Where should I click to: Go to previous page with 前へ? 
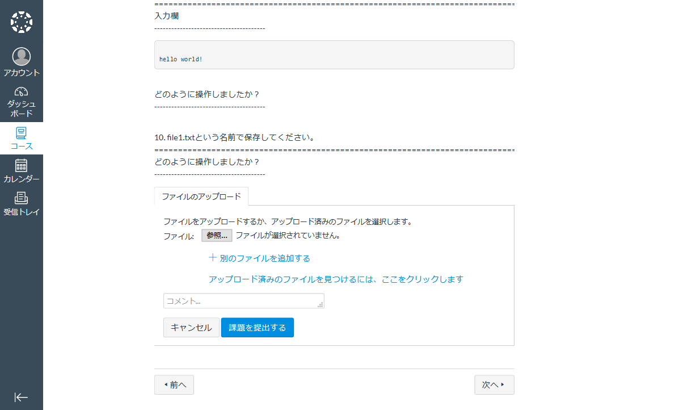tap(174, 385)
